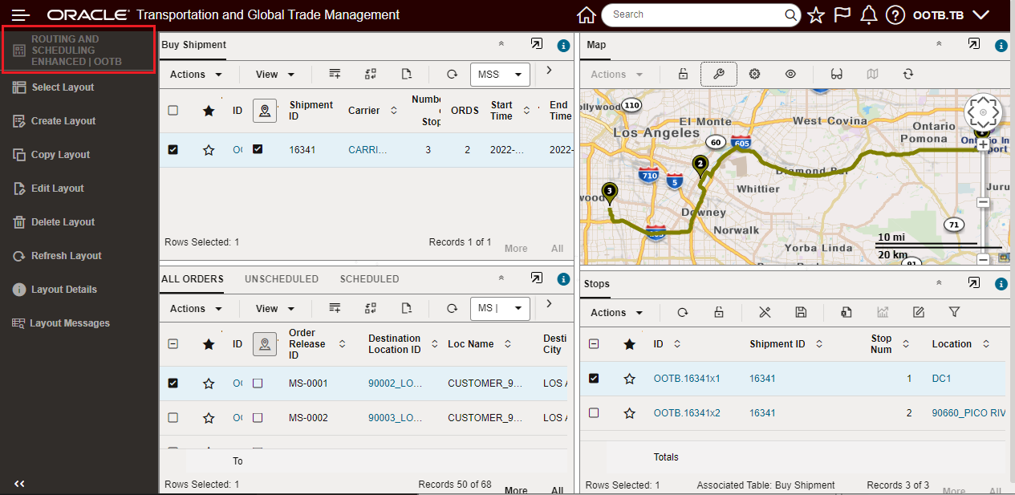Select Create Layout in sidebar
This screenshot has height=495, width=1015.
63,121
